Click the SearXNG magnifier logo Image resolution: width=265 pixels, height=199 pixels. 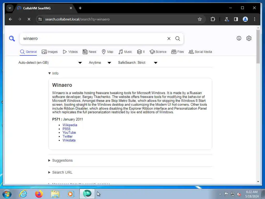click(x=12, y=39)
